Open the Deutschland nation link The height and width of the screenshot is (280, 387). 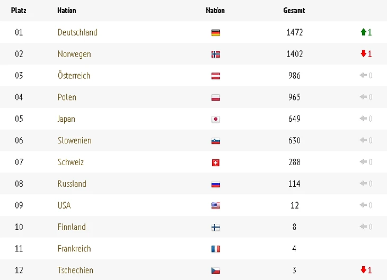tap(77, 32)
